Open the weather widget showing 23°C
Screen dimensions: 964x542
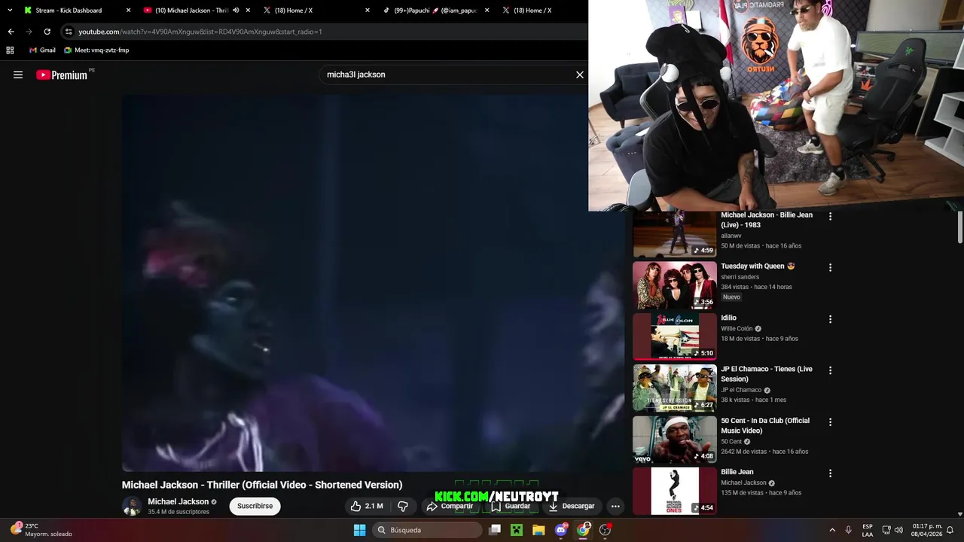pyautogui.click(x=41, y=530)
